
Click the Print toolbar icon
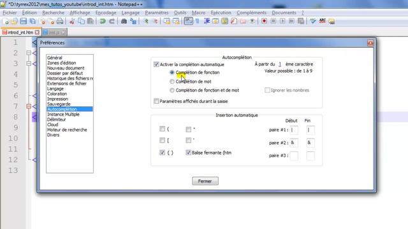tap(60, 21)
